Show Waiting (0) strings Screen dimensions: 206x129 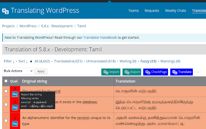(x=128, y=61)
